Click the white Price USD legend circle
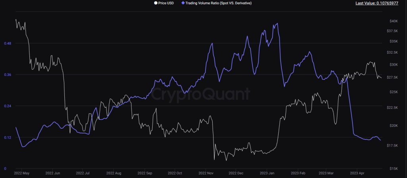407x178 pixels. click(156, 3)
